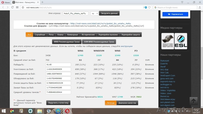Click the scroll-to-top arrow button

pos(194,101)
